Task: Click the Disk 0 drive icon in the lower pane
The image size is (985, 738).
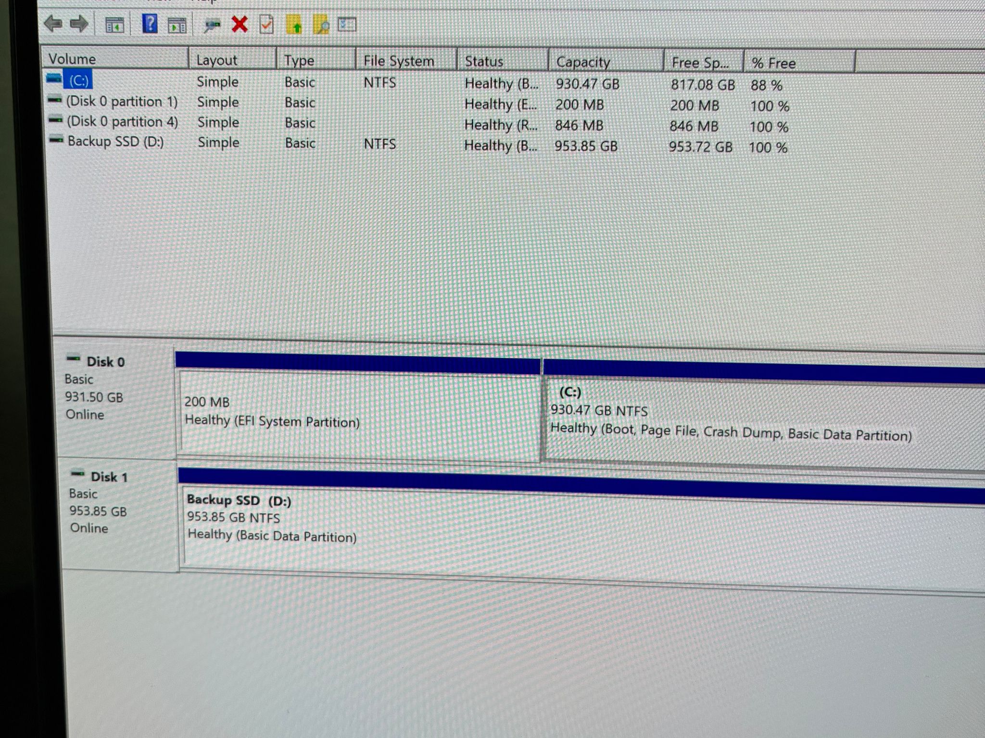Action: [73, 358]
